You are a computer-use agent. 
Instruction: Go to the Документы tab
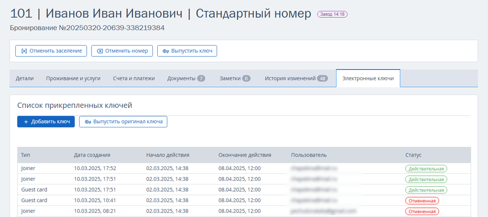pyautogui.click(x=186, y=79)
